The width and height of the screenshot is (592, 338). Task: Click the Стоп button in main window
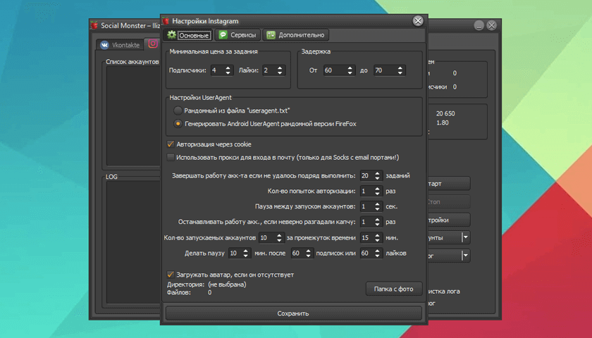click(x=449, y=202)
